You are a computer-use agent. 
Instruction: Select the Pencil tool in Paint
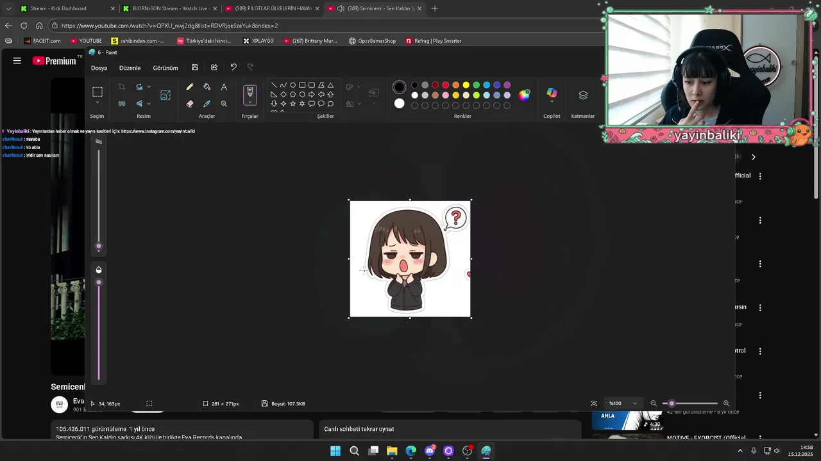[190, 87]
